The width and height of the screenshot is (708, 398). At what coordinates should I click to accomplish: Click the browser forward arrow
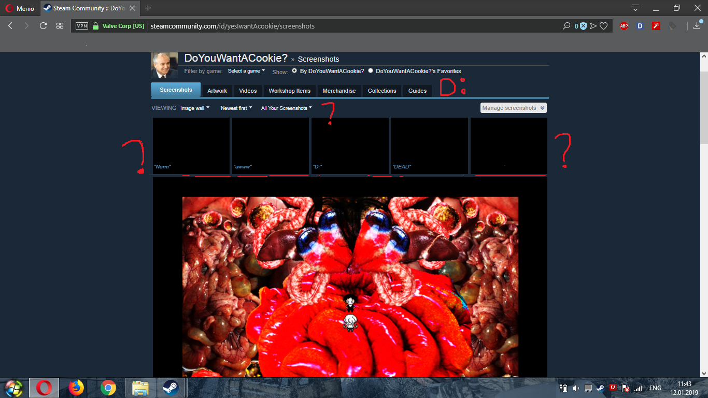[x=26, y=26]
